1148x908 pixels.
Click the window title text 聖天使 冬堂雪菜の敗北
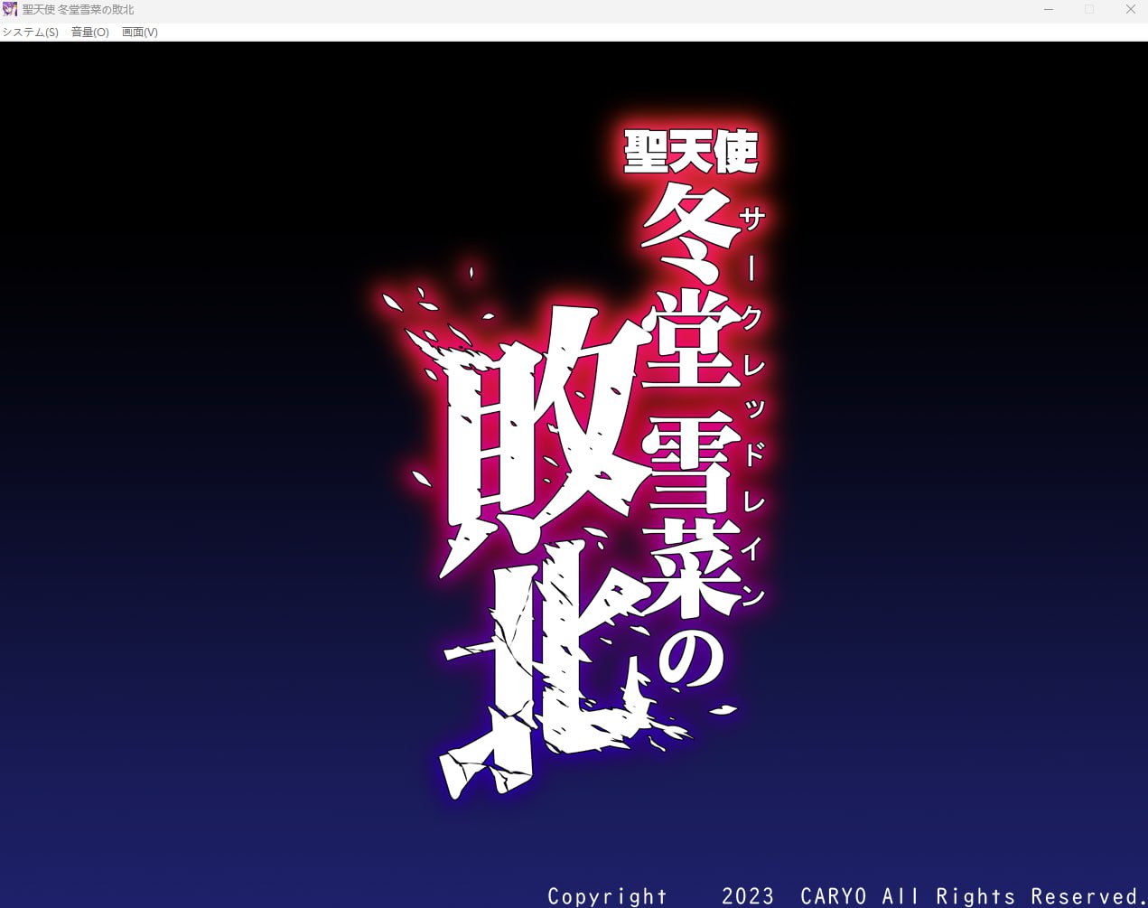pyautogui.click(x=79, y=10)
